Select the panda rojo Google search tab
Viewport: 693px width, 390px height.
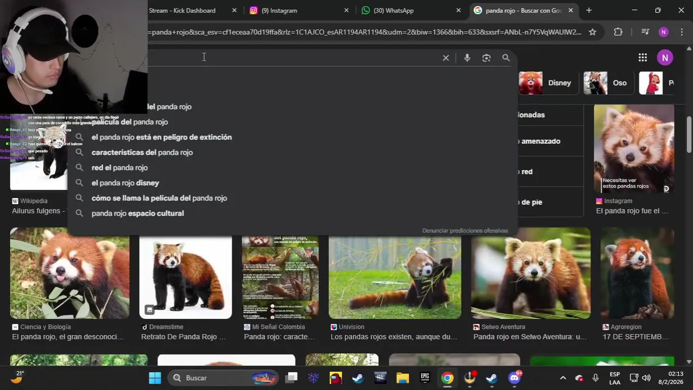coord(523,10)
